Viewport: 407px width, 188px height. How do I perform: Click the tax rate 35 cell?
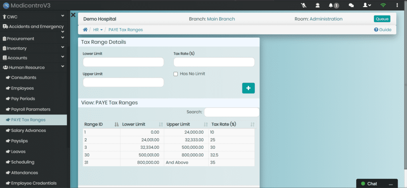[x=232, y=163]
